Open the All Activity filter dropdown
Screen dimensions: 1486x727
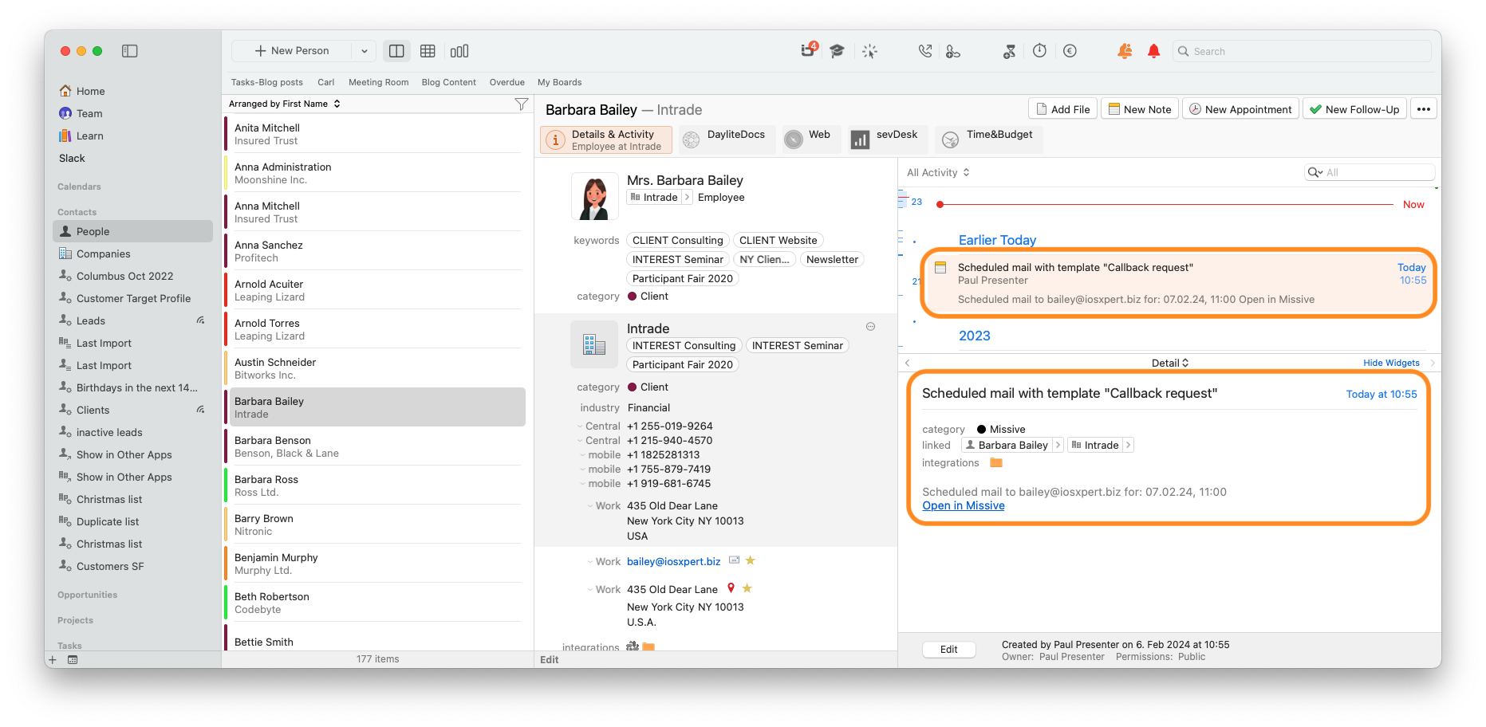point(938,172)
